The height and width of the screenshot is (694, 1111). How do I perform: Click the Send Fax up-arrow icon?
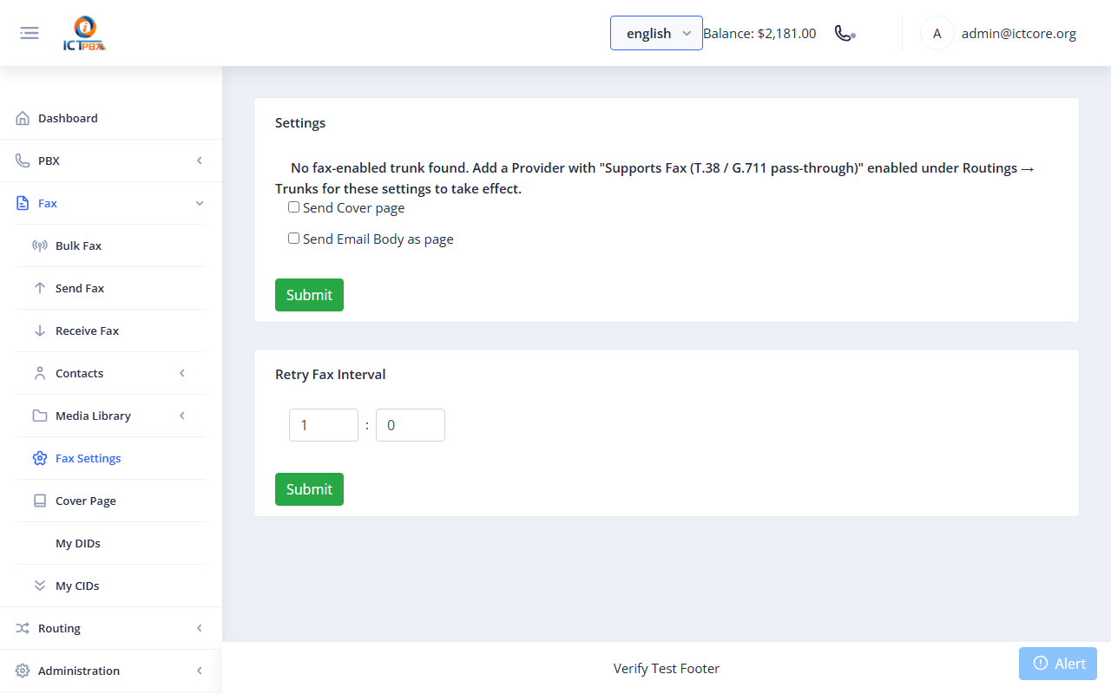[x=40, y=288]
